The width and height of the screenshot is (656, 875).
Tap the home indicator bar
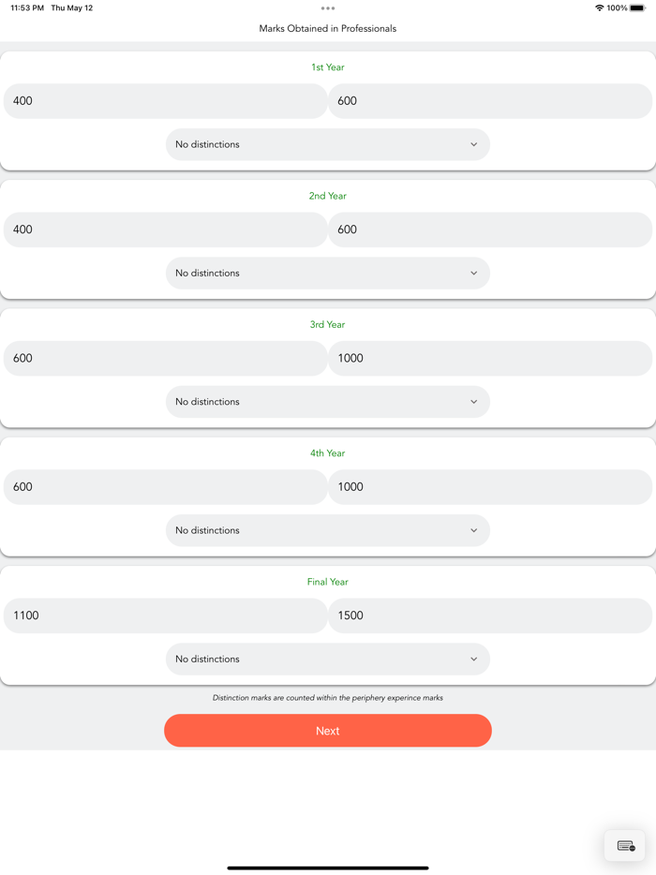coord(327,867)
